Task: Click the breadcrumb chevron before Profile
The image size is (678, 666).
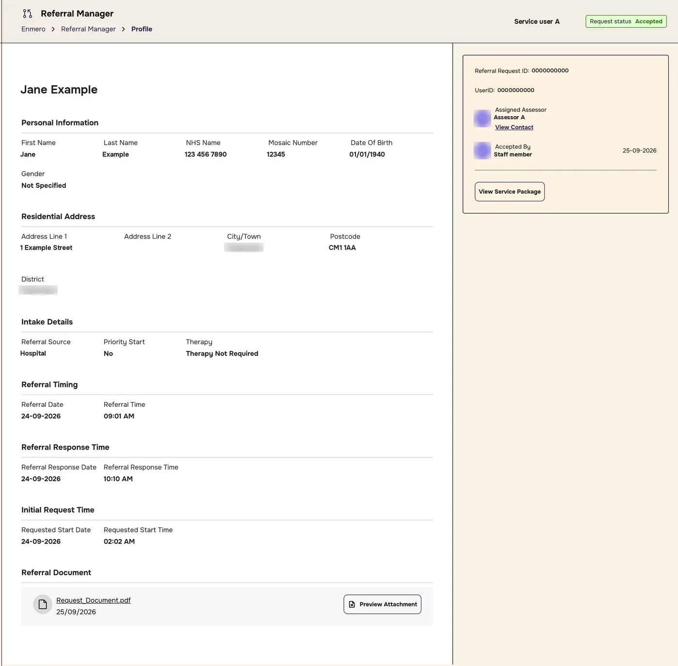Action: [x=123, y=29]
